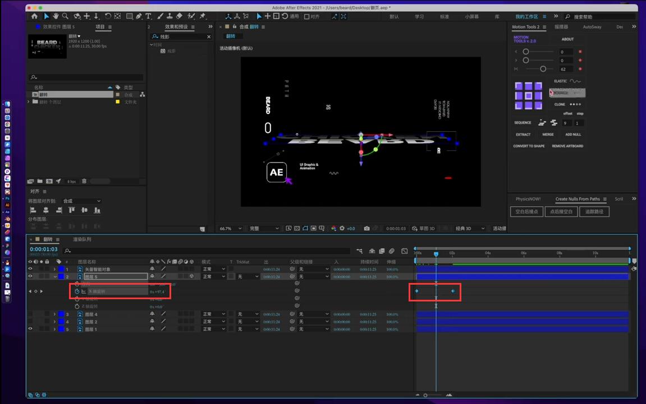Take a snapshot with the camera icon
Viewport: 646px width, 404px height.
point(366,228)
